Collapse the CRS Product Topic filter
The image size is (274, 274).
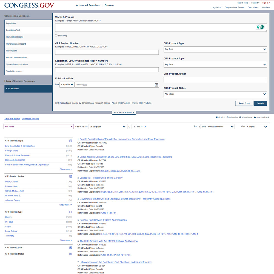click(70, 141)
